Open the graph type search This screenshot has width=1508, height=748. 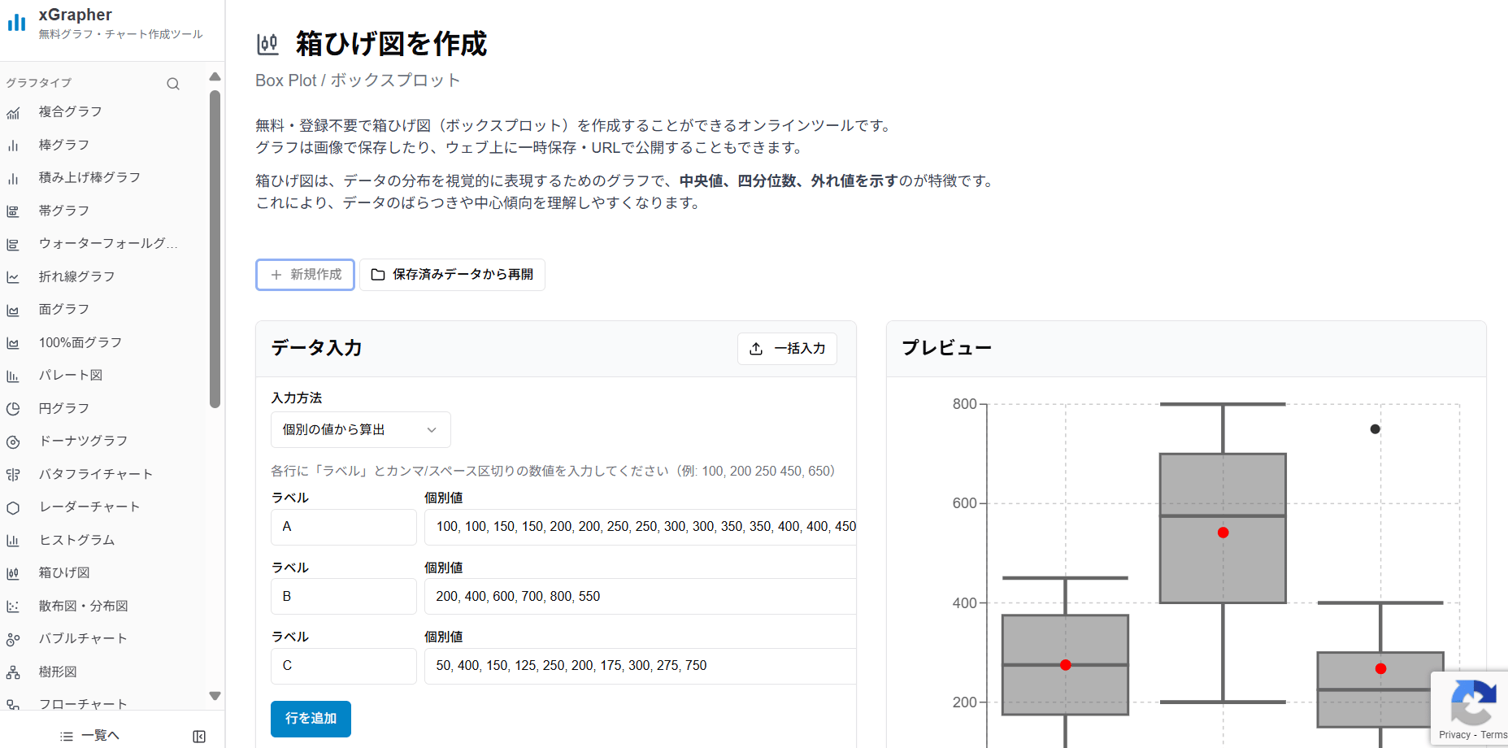(x=173, y=83)
